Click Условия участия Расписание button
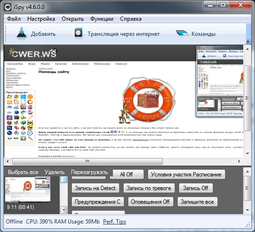This screenshot has height=232, width=255. 186,174
